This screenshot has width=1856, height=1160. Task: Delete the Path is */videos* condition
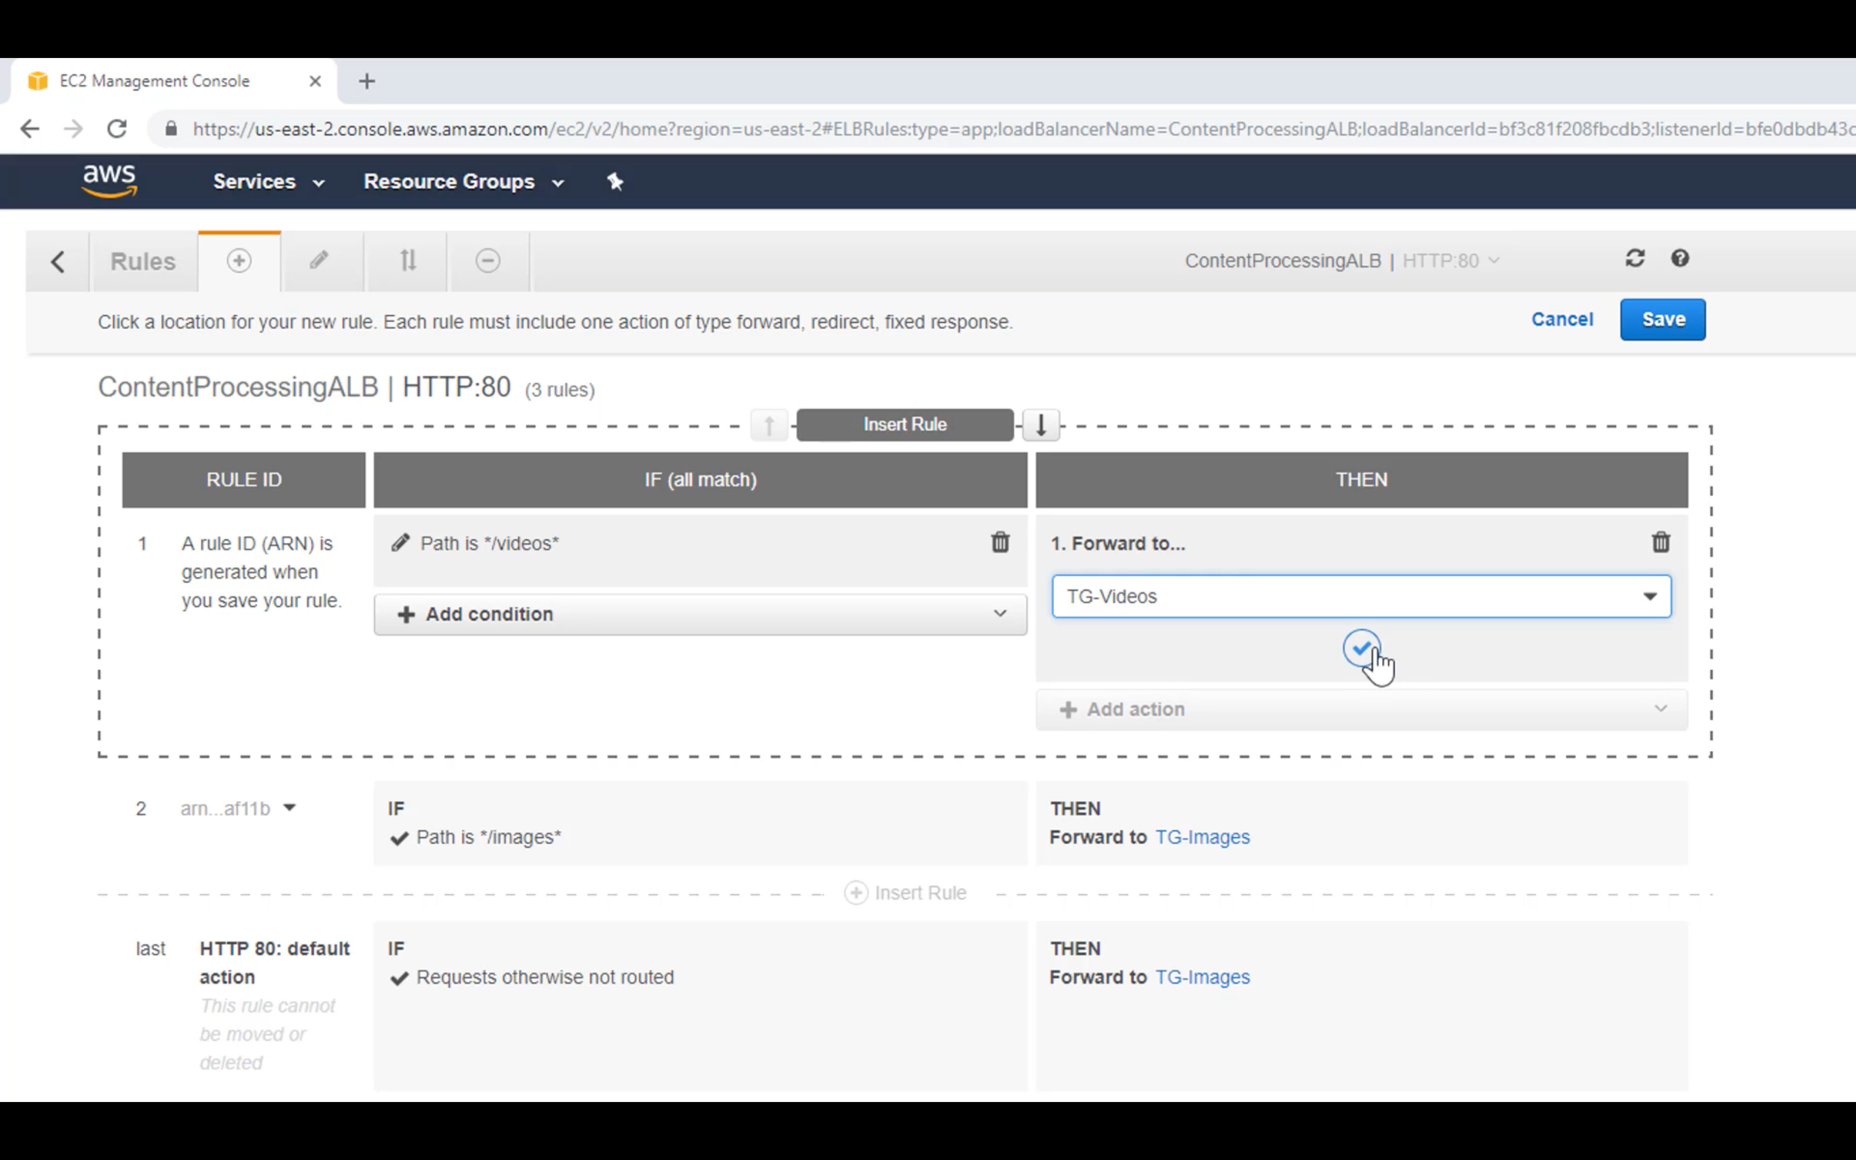click(x=999, y=542)
